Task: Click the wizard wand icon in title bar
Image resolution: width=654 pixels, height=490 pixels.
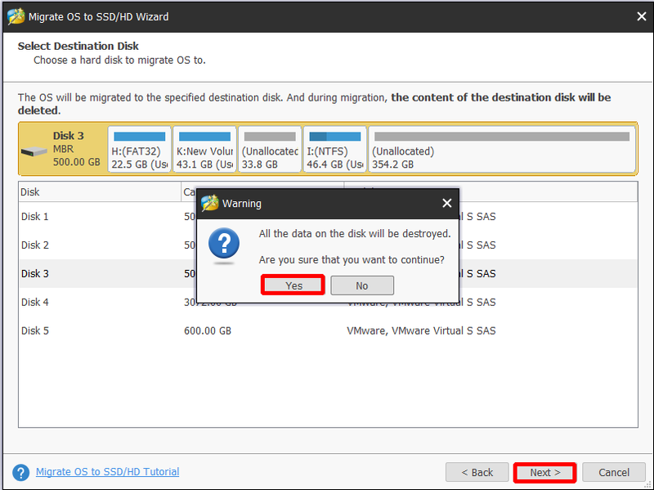Action: [16, 16]
